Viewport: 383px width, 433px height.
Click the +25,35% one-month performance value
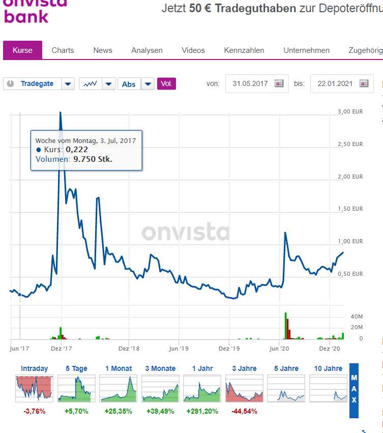pyautogui.click(x=119, y=411)
